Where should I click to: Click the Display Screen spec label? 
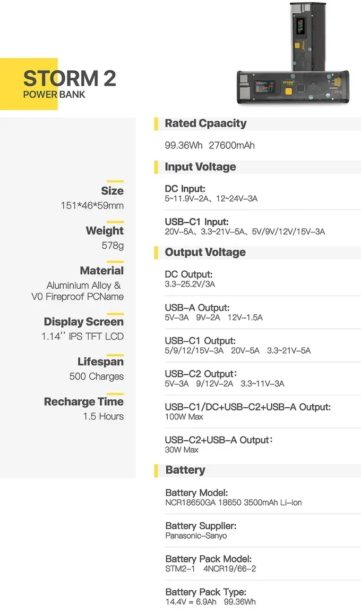pos(84,322)
